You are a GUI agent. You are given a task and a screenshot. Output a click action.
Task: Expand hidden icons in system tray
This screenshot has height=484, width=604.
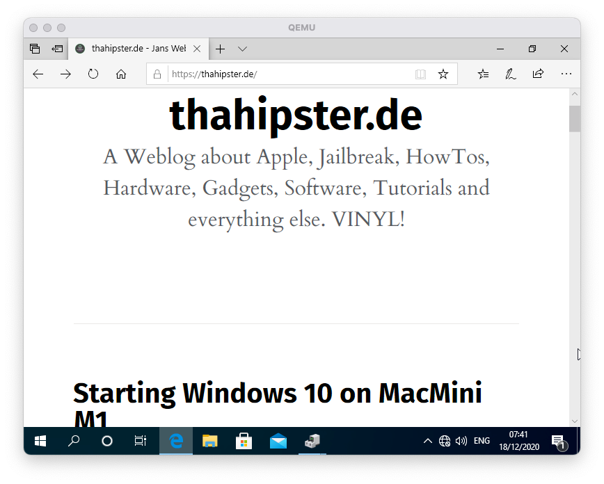(427, 440)
